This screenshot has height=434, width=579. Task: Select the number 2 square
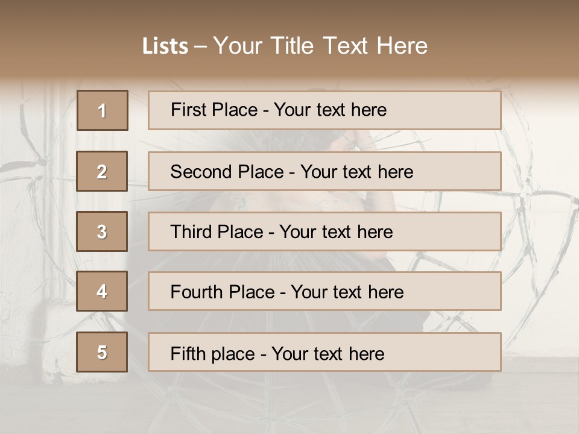(x=102, y=171)
